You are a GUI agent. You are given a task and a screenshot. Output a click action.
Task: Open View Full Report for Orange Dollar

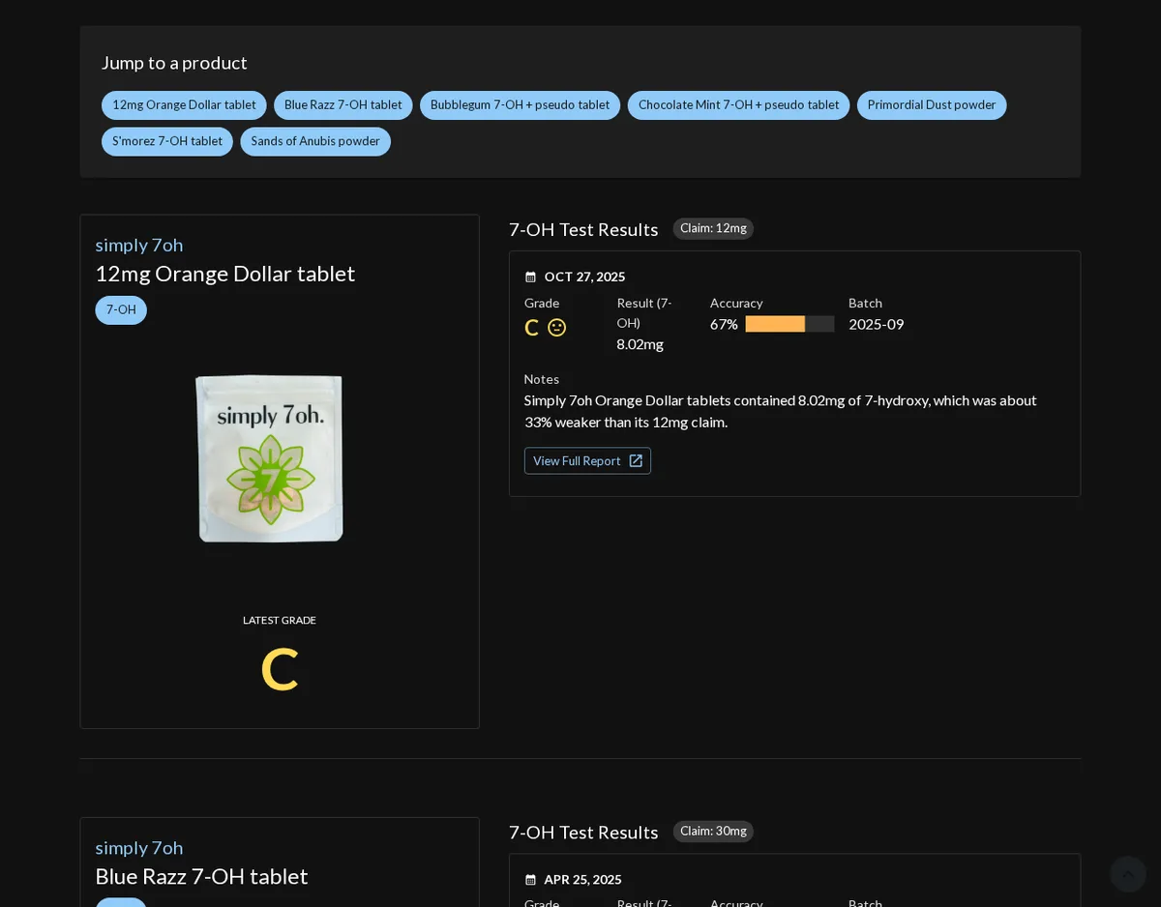[587, 461]
